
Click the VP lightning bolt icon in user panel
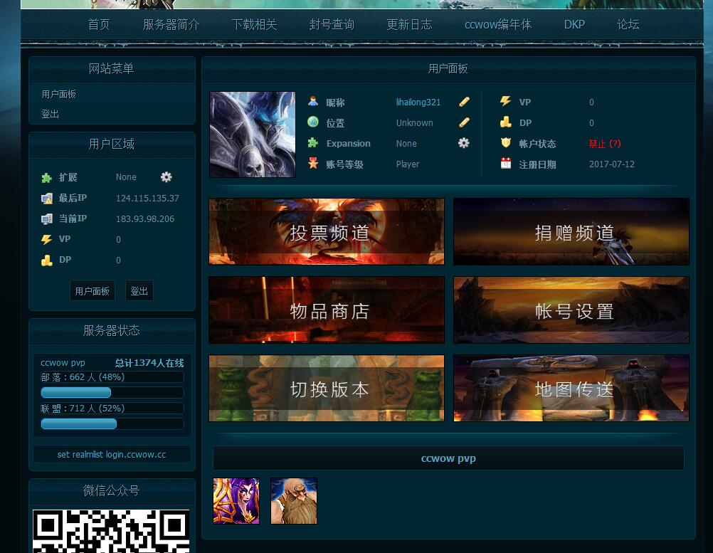tap(505, 102)
